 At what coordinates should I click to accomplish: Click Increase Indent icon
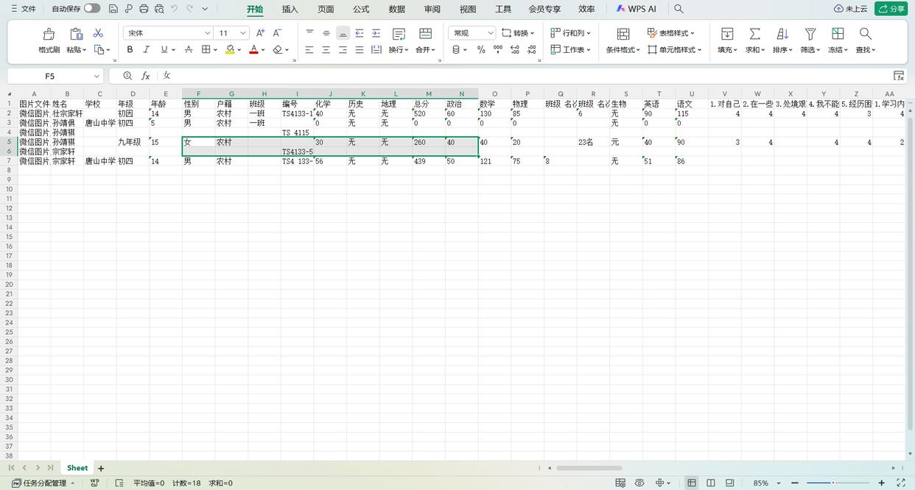(376, 33)
